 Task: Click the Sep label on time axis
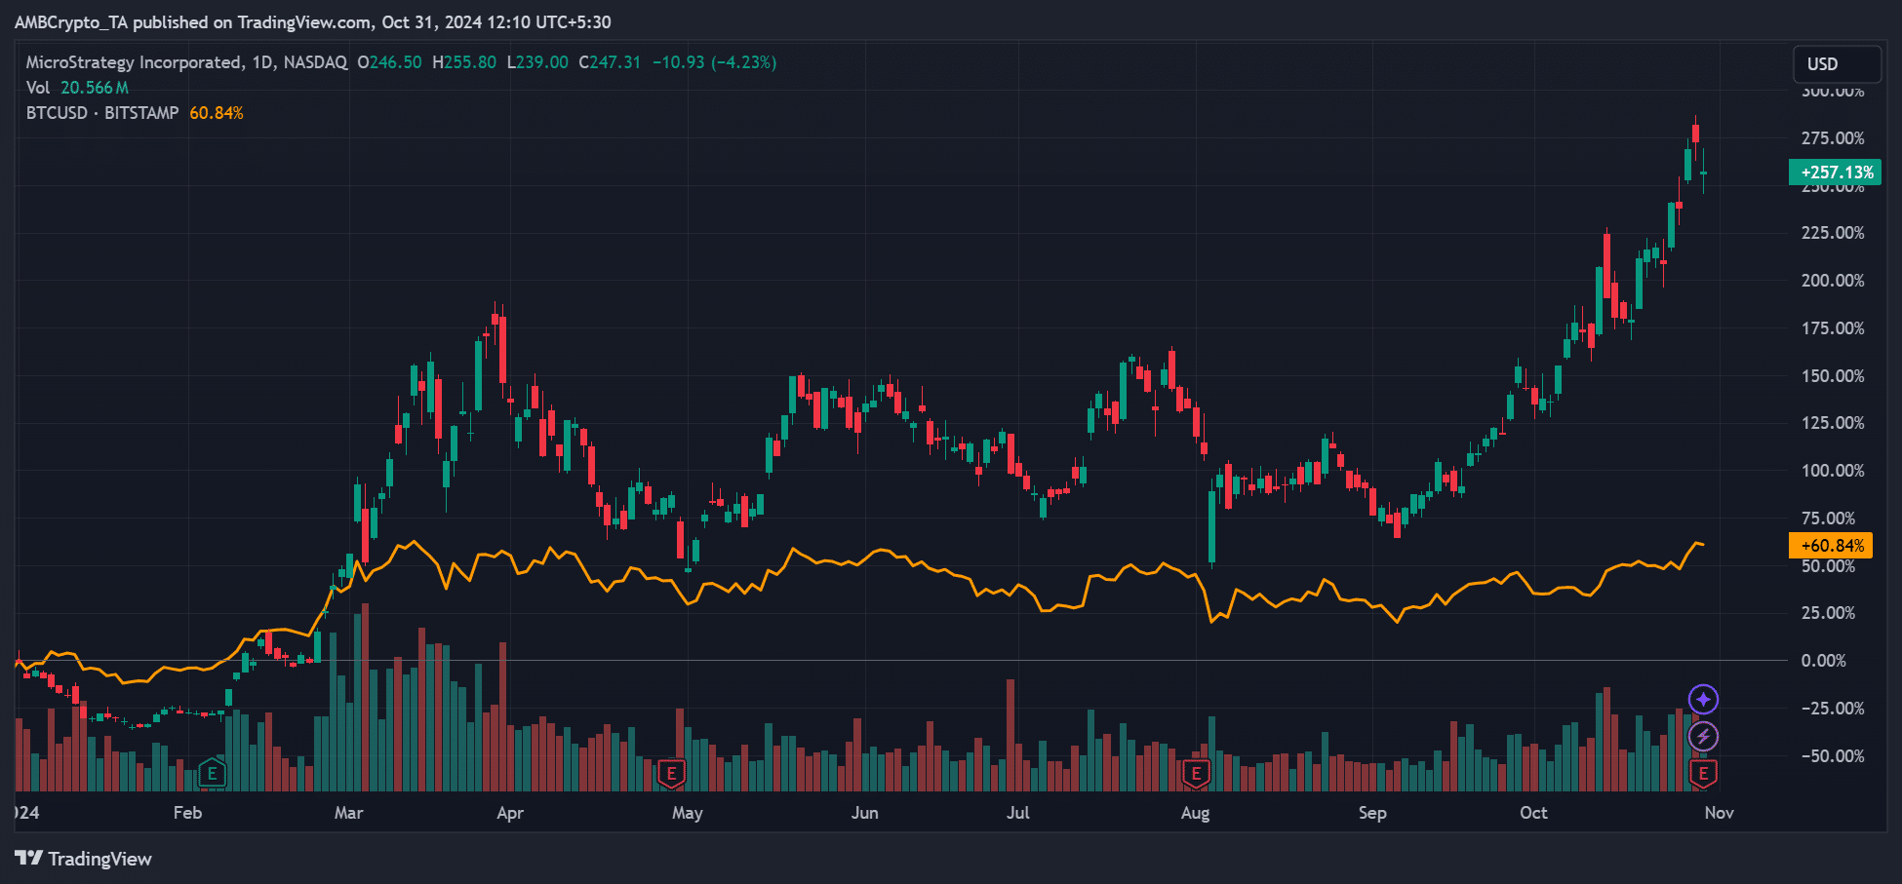point(1372,813)
